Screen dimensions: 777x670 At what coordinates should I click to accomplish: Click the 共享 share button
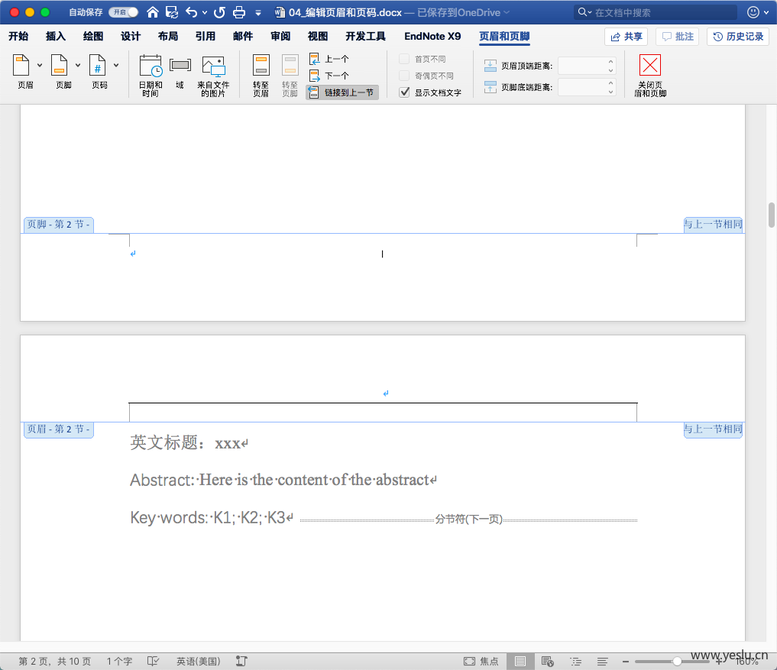click(626, 37)
